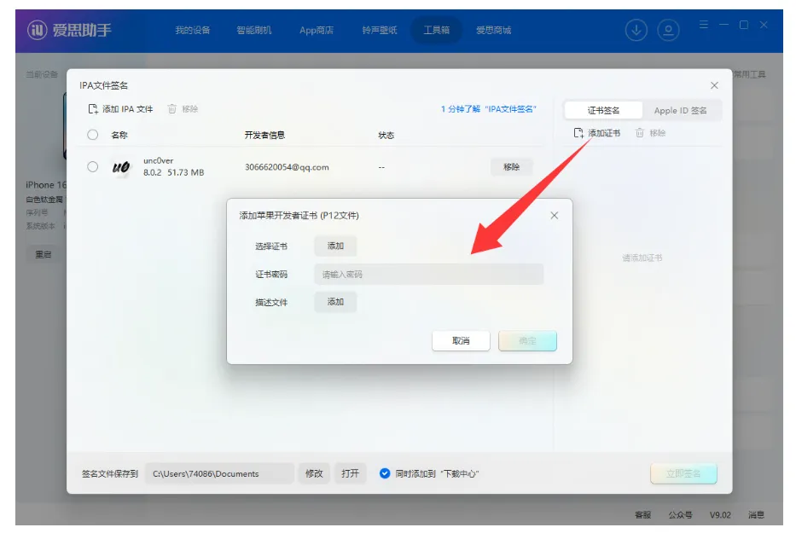Image resolution: width=796 pixels, height=539 pixels.
Task: Click the 移除 trash item beside 添加 IPA 文件
Action: 183,109
